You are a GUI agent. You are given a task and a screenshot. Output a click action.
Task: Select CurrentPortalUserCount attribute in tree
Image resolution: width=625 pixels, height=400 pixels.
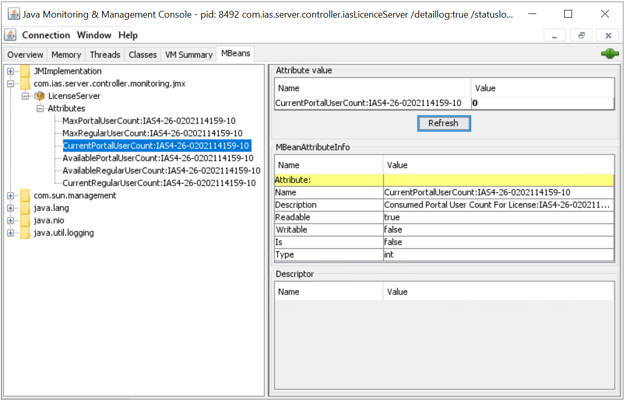point(157,146)
